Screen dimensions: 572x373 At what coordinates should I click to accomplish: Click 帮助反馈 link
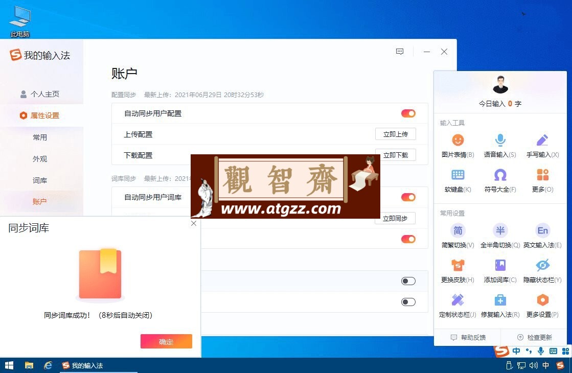click(x=468, y=338)
